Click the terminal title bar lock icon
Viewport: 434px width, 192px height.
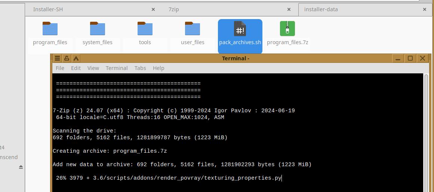pyautogui.click(x=67, y=58)
